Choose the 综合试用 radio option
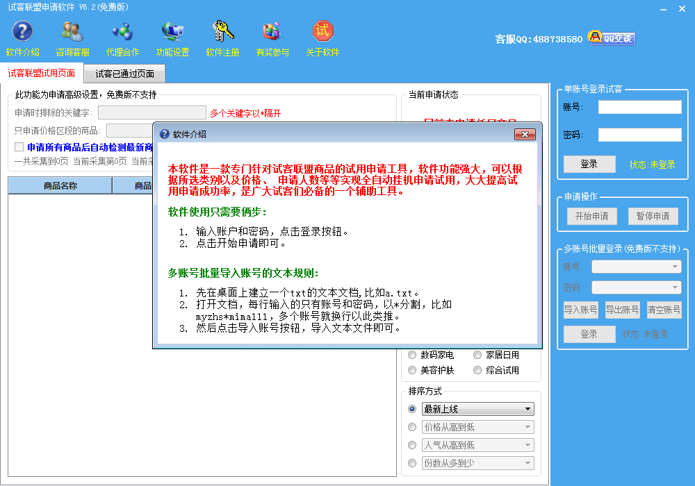 click(x=477, y=370)
